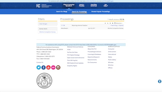Click the FCC seal image

tap(44, 81)
